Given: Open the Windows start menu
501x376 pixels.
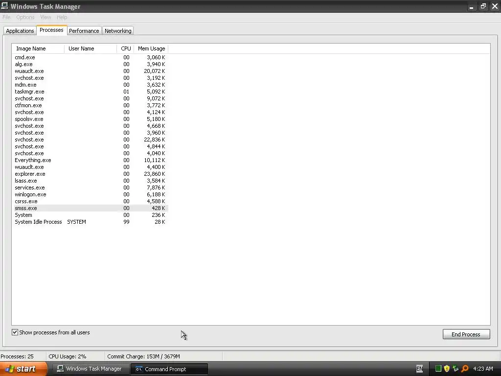Looking at the screenshot, I should click(23, 369).
